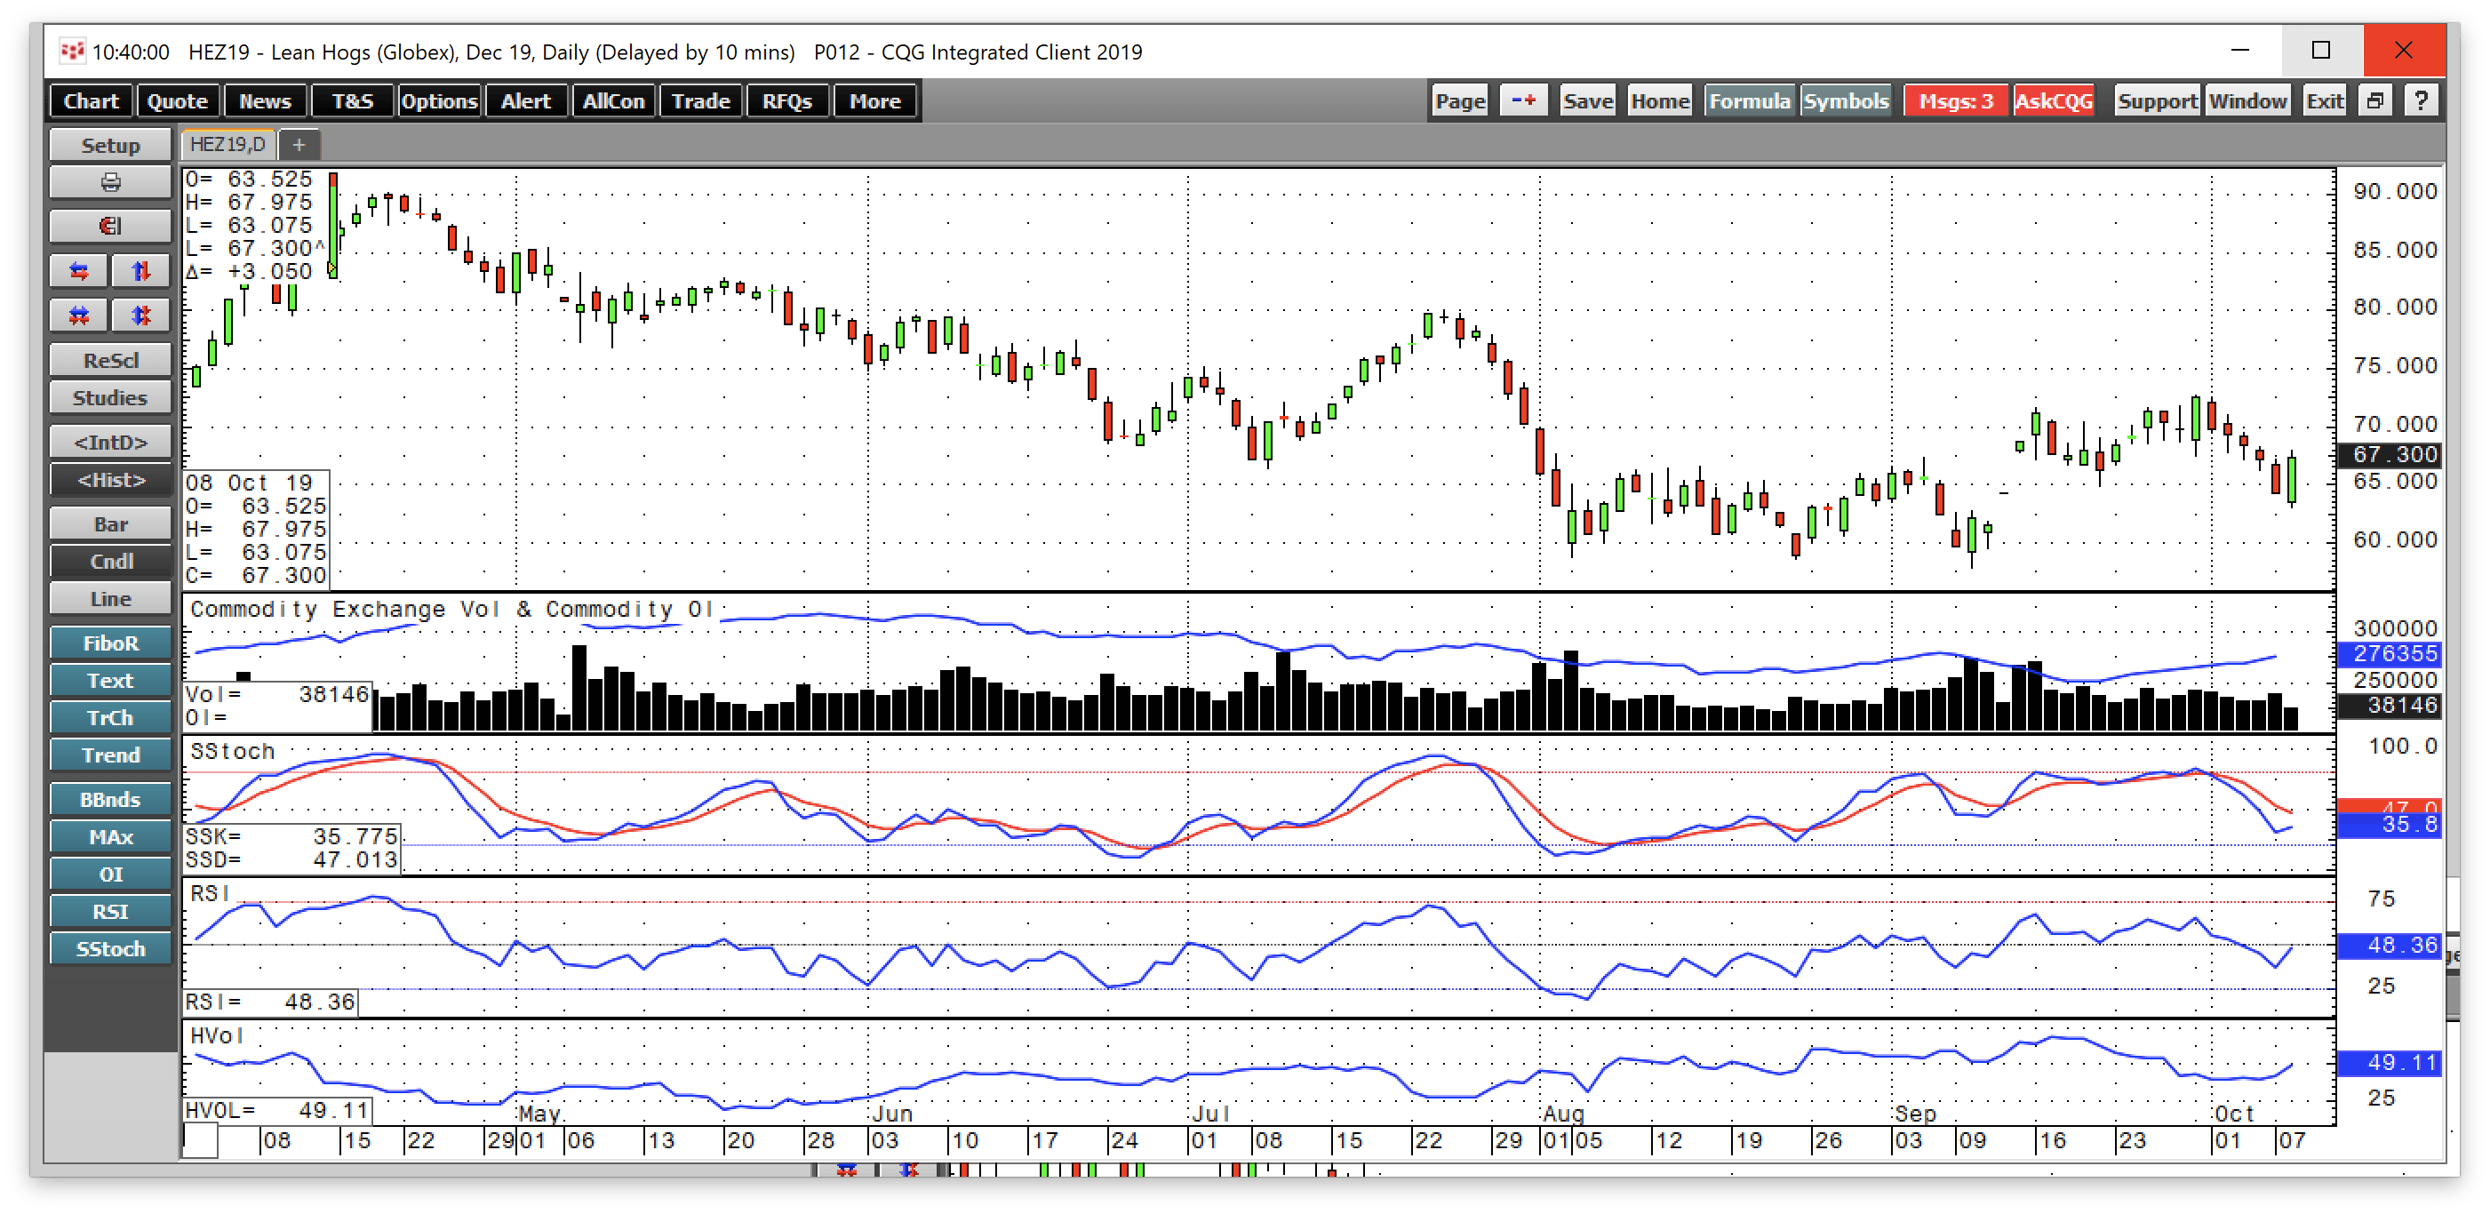Open the Window menu
The height and width of the screenshot is (1214, 2490).
click(2247, 100)
